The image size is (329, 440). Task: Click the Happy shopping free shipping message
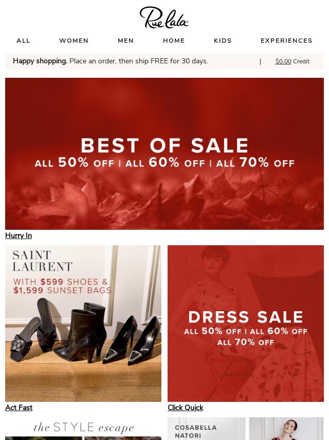click(111, 61)
